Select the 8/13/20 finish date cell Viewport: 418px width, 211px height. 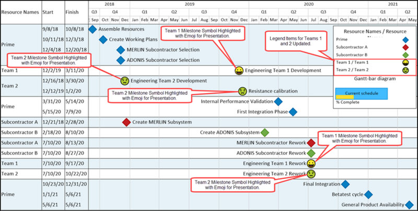(75, 143)
